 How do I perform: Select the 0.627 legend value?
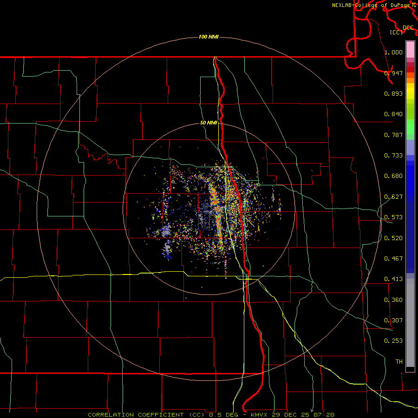[393, 197]
